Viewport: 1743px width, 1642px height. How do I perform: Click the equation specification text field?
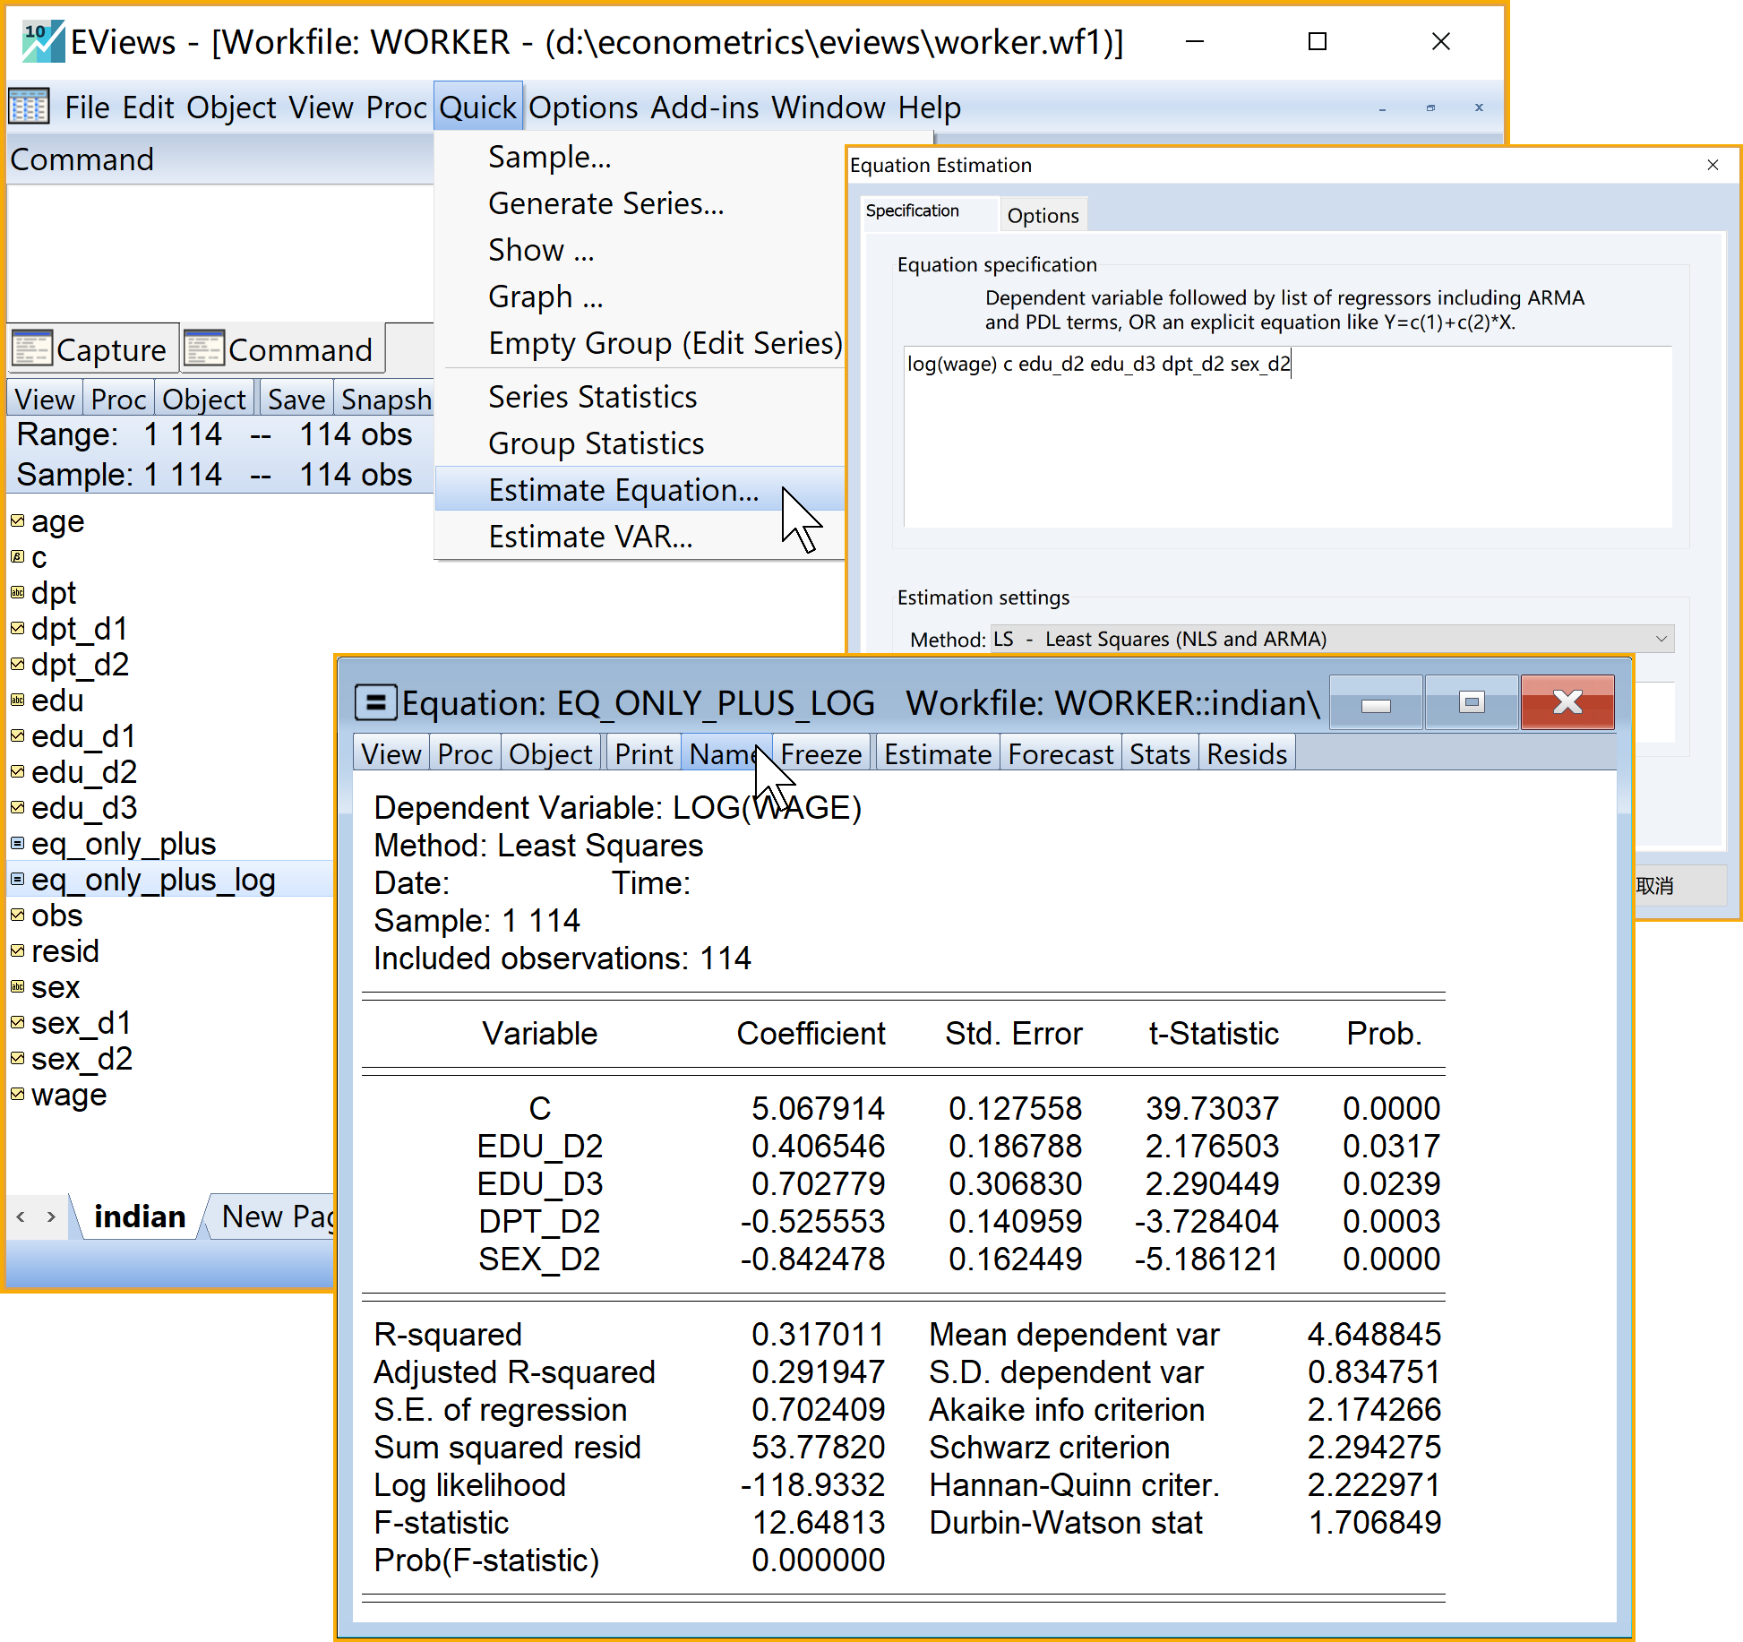tap(1286, 436)
